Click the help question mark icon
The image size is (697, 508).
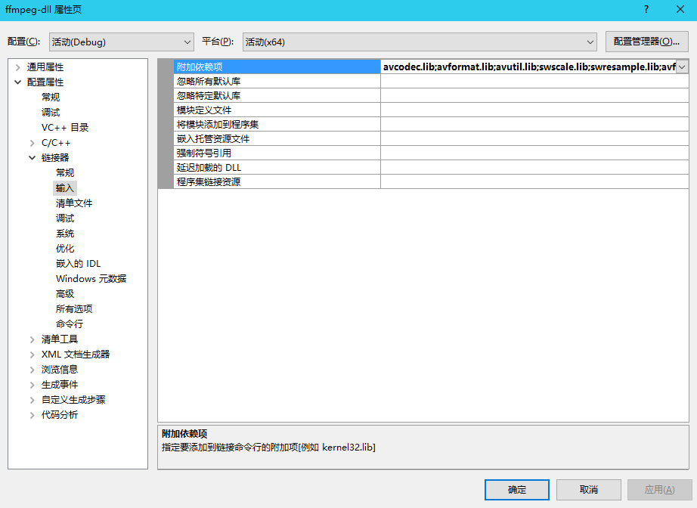[646, 10]
